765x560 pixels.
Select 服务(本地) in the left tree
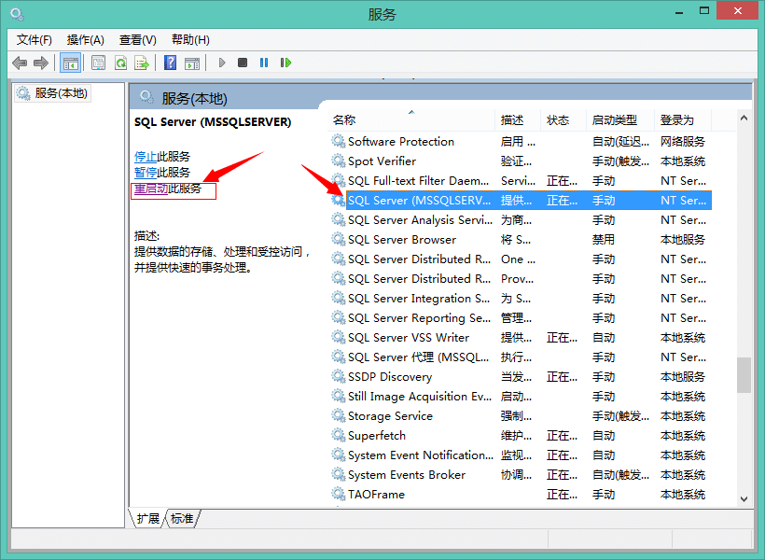pos(52,93)
